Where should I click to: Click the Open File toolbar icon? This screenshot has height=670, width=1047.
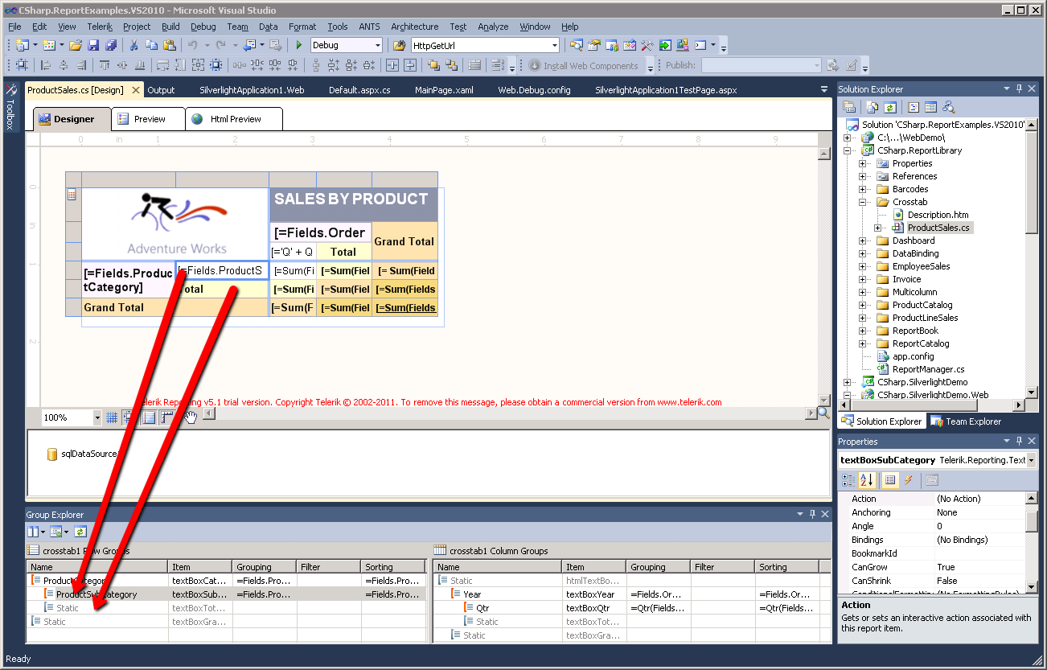[x=75, y=46]
